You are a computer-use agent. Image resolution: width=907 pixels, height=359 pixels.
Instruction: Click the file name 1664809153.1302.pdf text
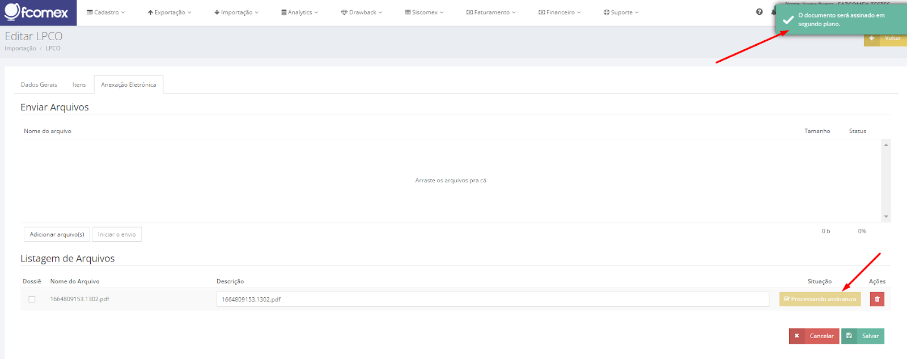(x=80, y=299)
